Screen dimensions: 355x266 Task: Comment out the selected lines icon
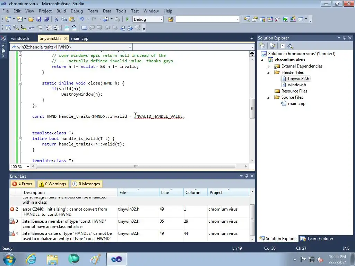[x=67, y=28]
